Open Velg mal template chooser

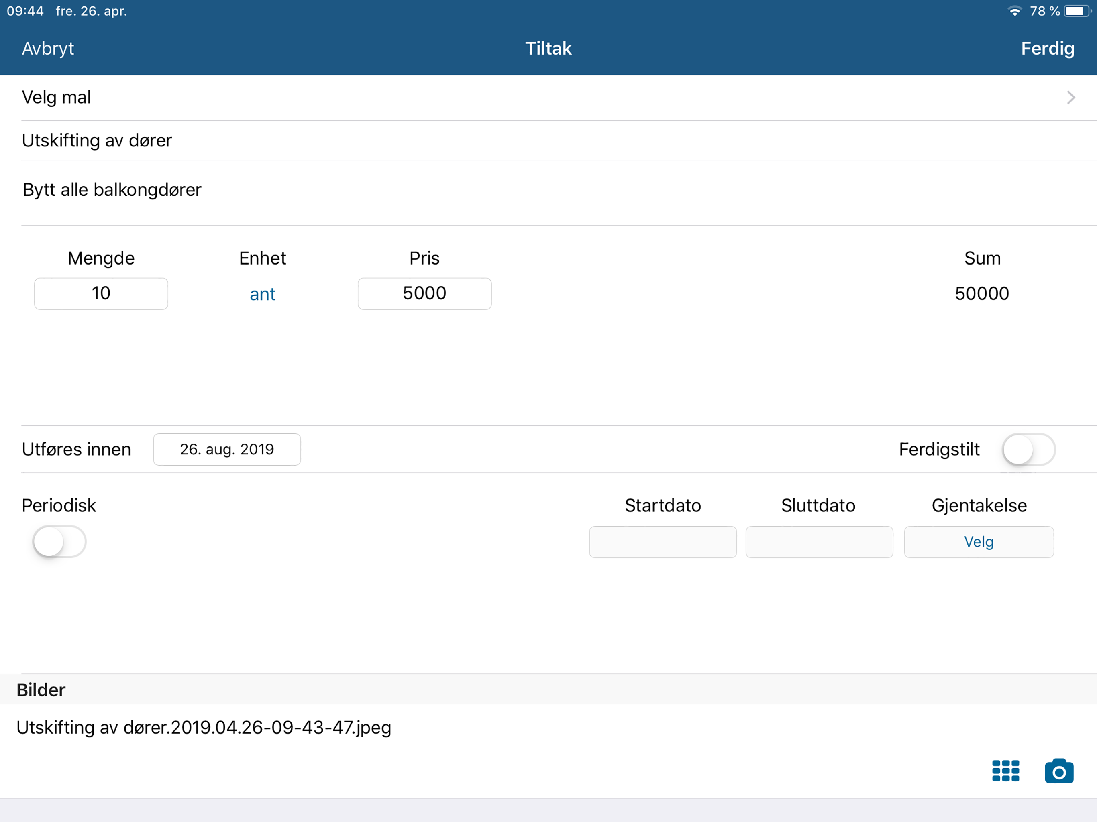click(548, 97)
